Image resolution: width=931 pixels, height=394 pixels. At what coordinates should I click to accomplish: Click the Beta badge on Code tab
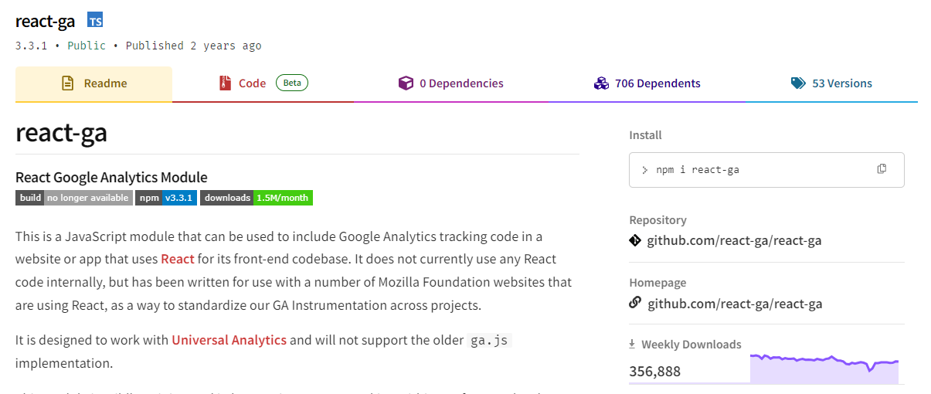[x=292, y=83]
